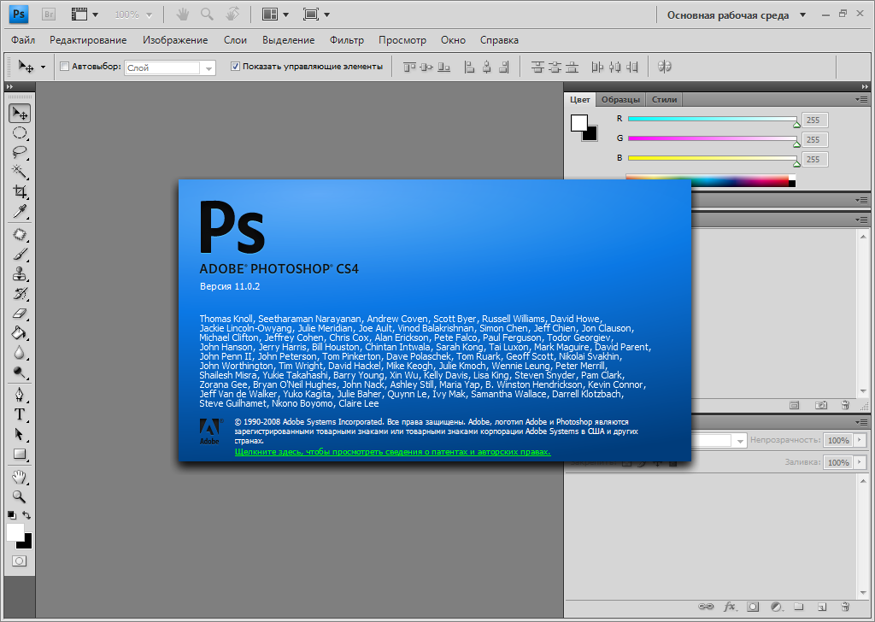Select the Brush tool

(x=20, y=255)
